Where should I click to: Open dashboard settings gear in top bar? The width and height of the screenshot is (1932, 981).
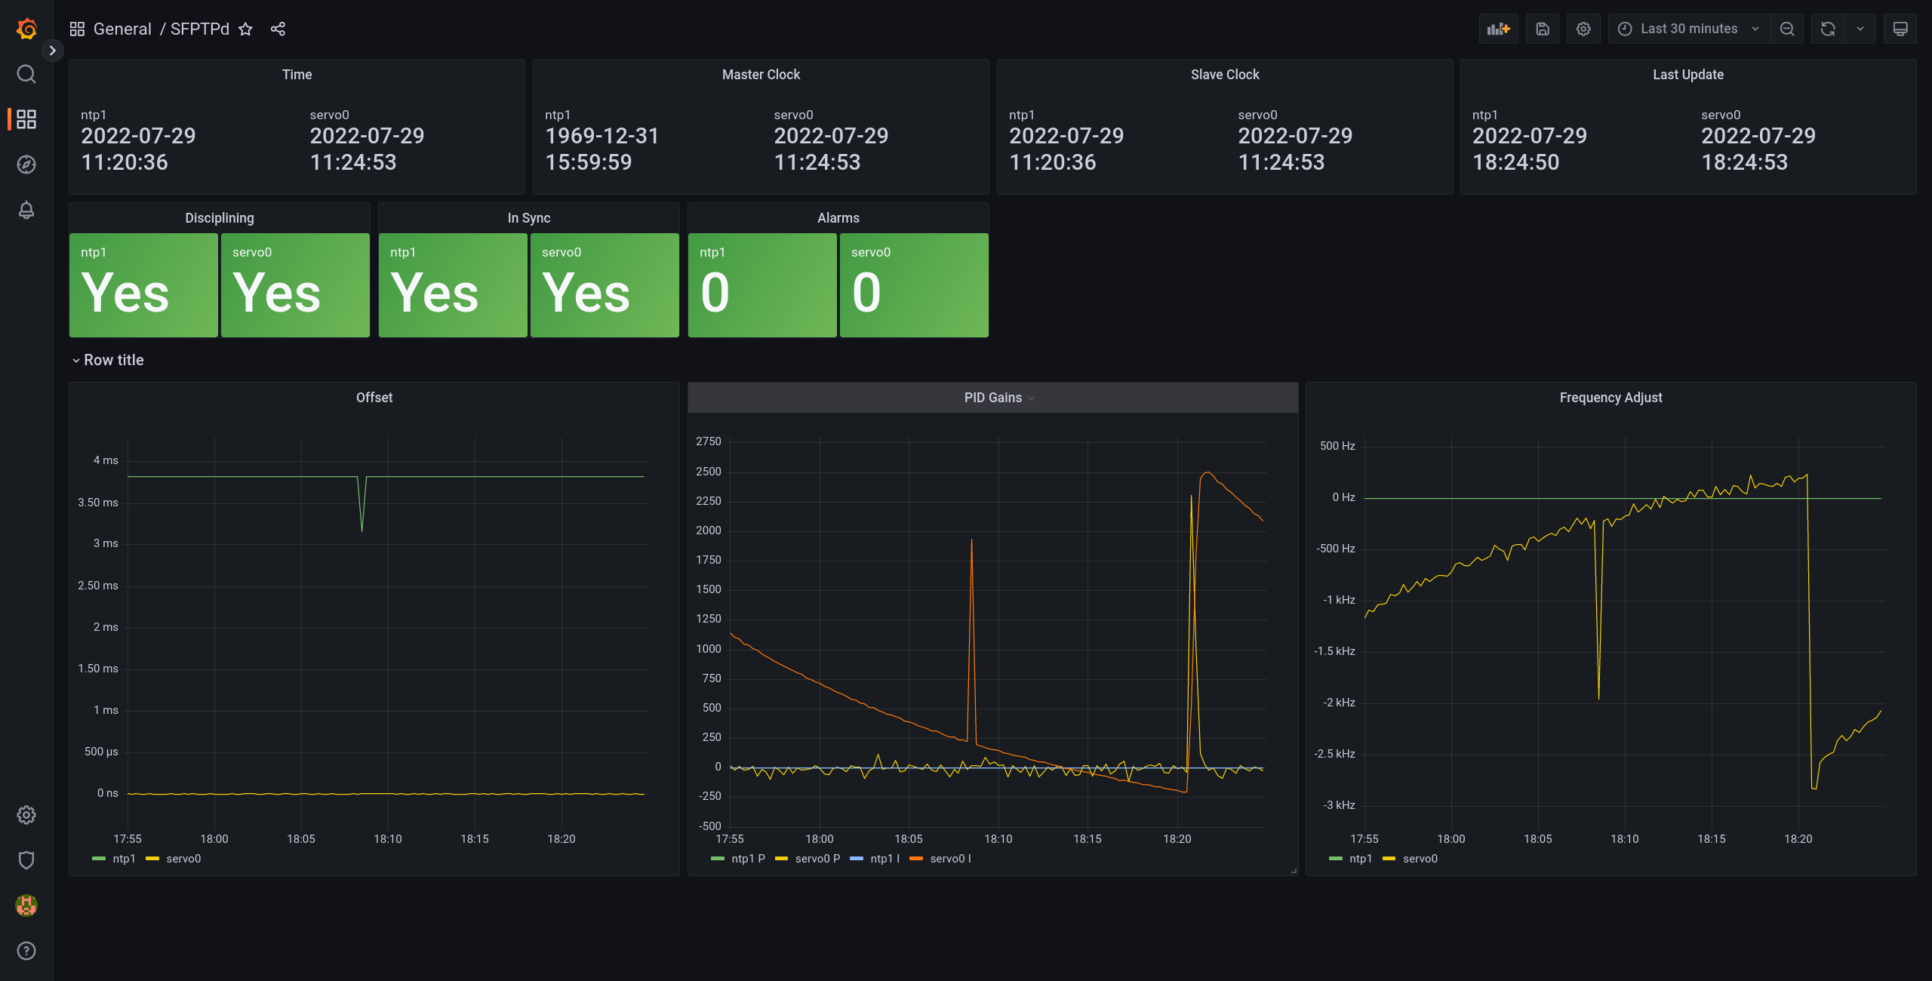click(1583, 29)
